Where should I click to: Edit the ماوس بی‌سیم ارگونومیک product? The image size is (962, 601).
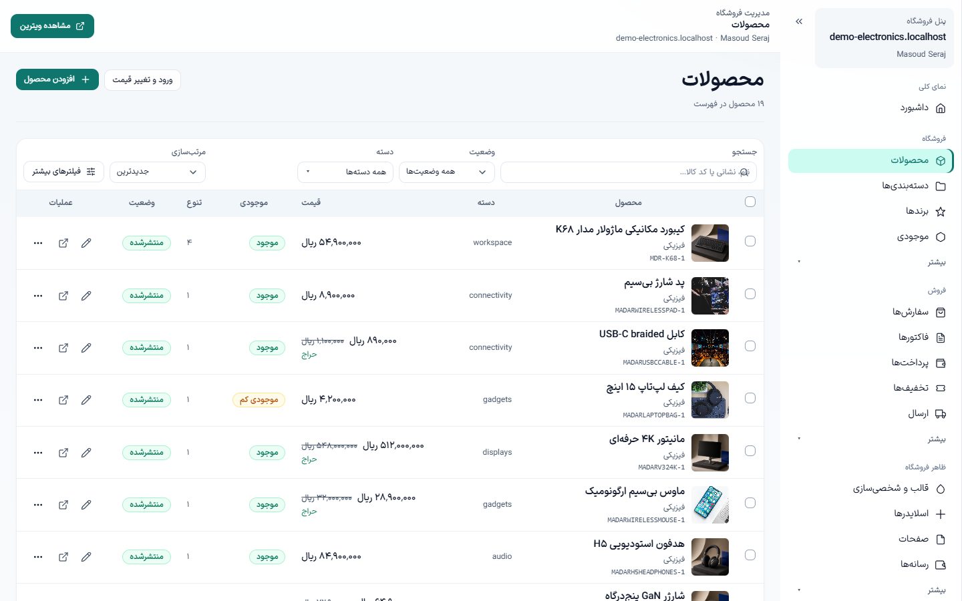click(86, 505)
